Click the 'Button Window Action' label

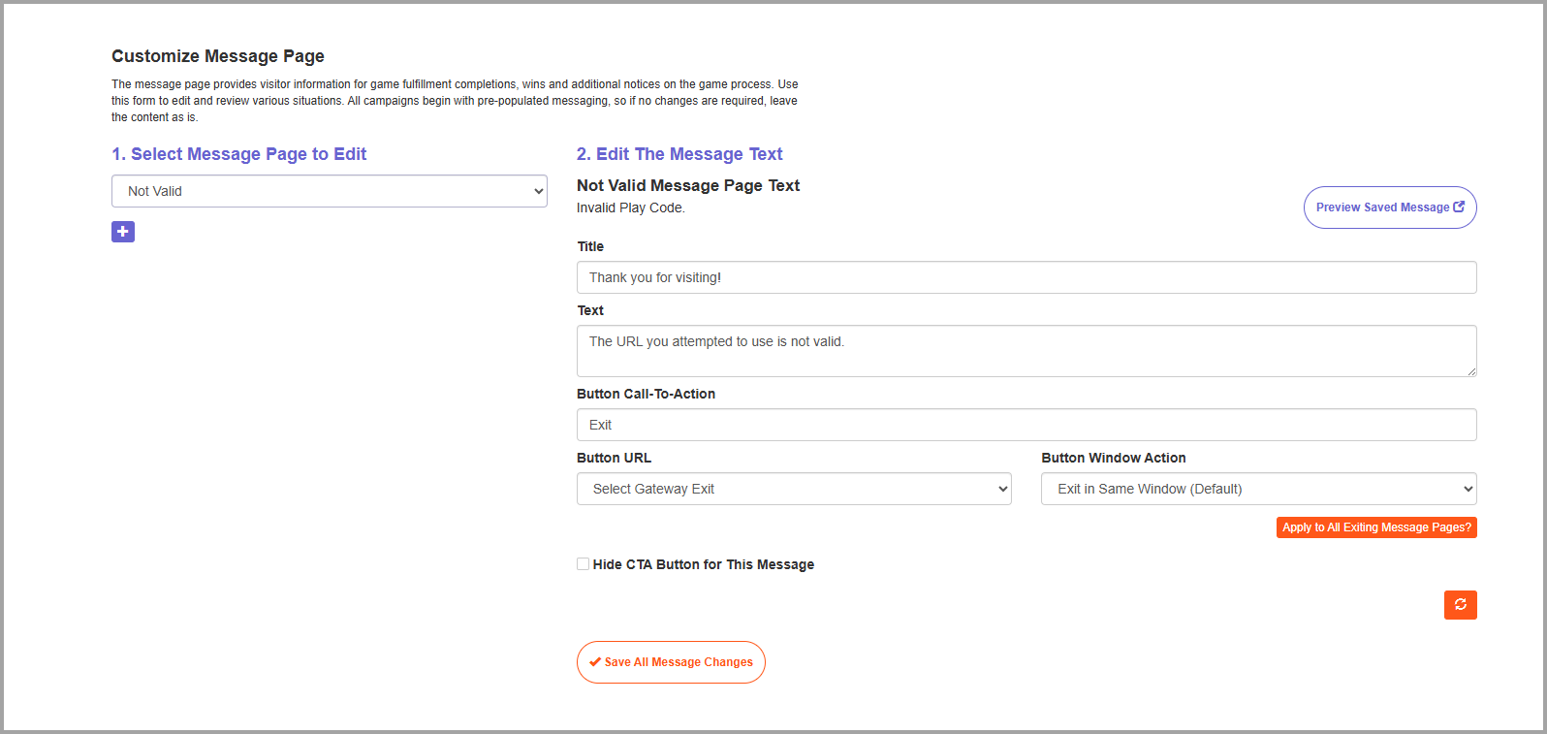click(1114, 458)
